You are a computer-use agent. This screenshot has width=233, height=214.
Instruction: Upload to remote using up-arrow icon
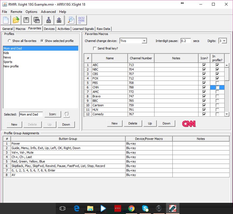point(59,20)
